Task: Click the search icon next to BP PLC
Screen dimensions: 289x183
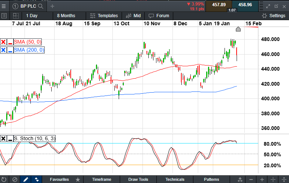Action: (x=40, y=6)
